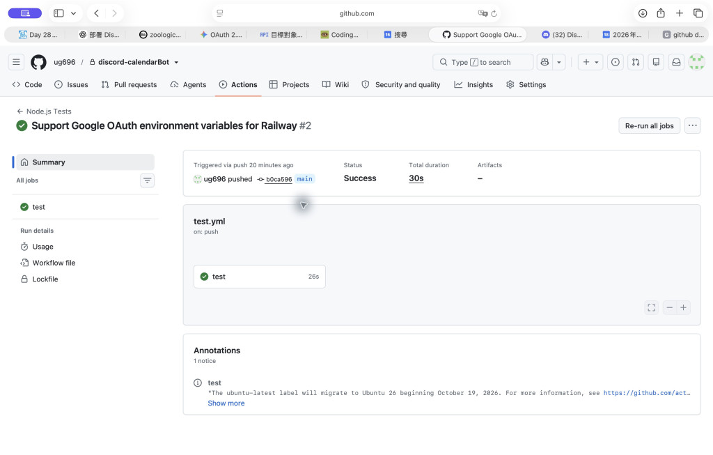Viewport: 713px width, 455px height.
Task: Click the GitHub Octocat logo
Action: pyautogui.click(x=39, y=62)
